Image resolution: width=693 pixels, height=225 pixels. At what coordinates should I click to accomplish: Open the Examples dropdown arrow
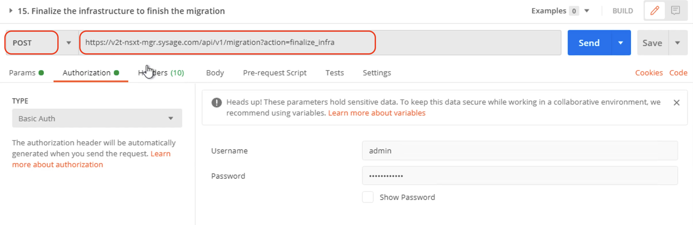587,11
